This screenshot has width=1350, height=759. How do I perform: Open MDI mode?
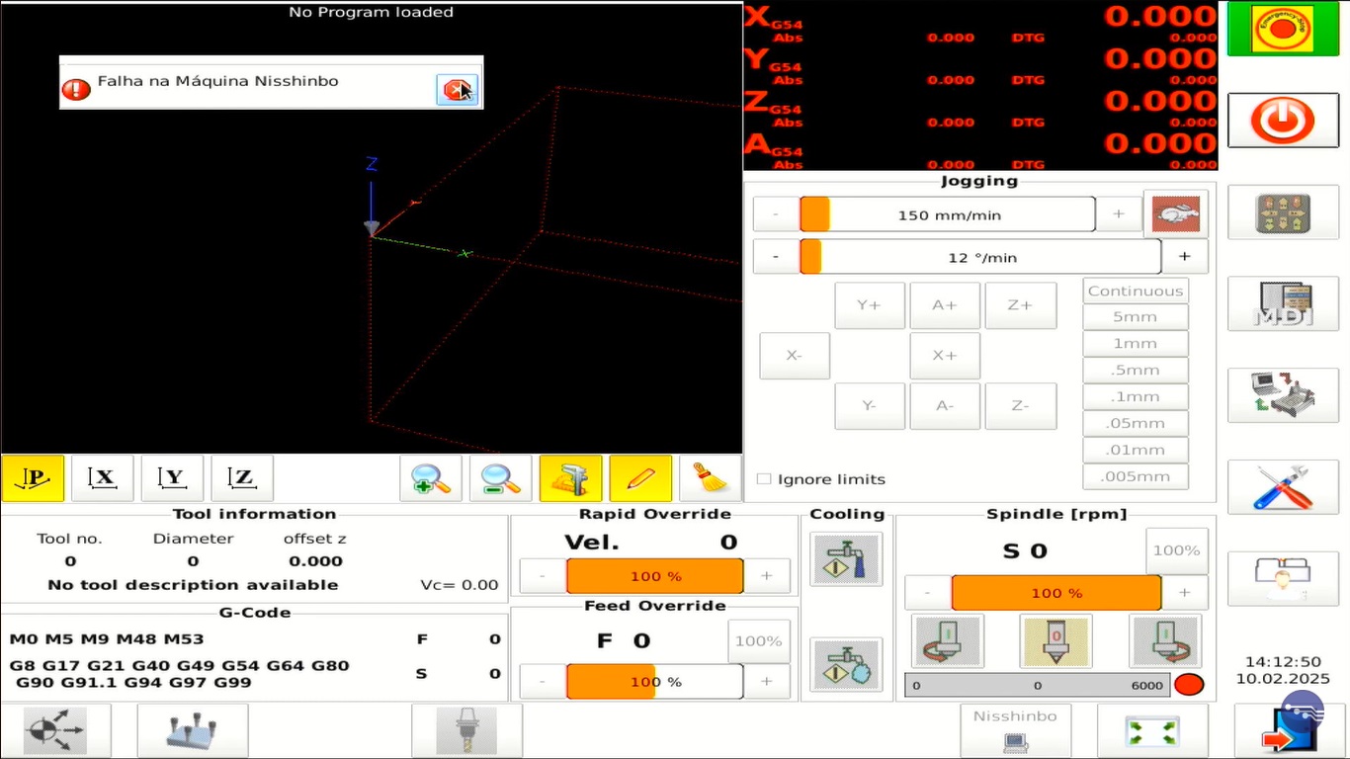[1283, 304]
